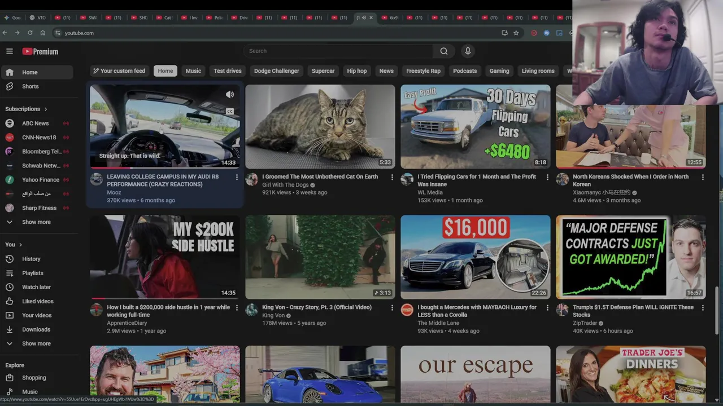Click the search magnifier button
Screen dimensions: 723x406
[444, 51]
